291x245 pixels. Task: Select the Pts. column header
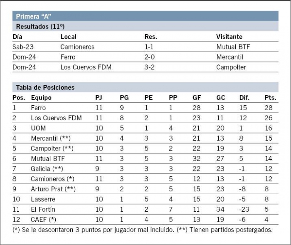[270, 98]
